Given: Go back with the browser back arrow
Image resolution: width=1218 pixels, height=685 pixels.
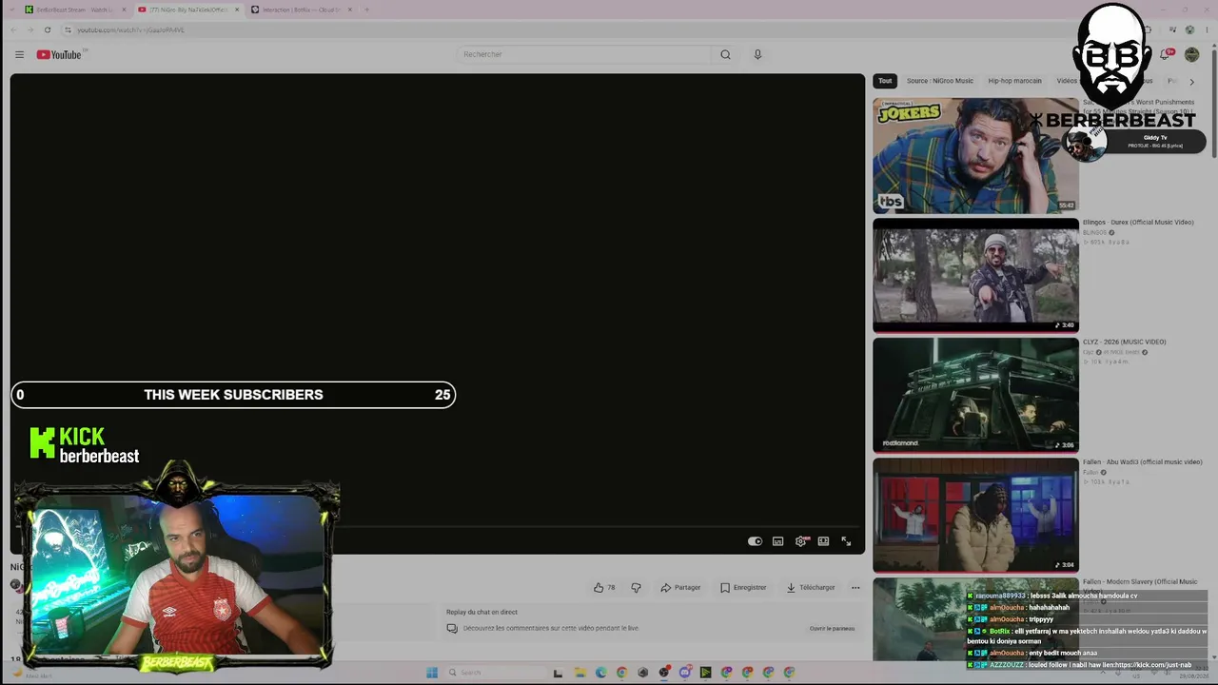Looking at the screenshot, I should tap(14, 29).
